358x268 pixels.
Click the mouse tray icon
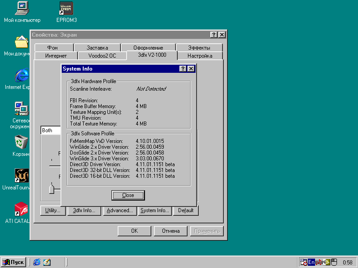click(334, 262)
